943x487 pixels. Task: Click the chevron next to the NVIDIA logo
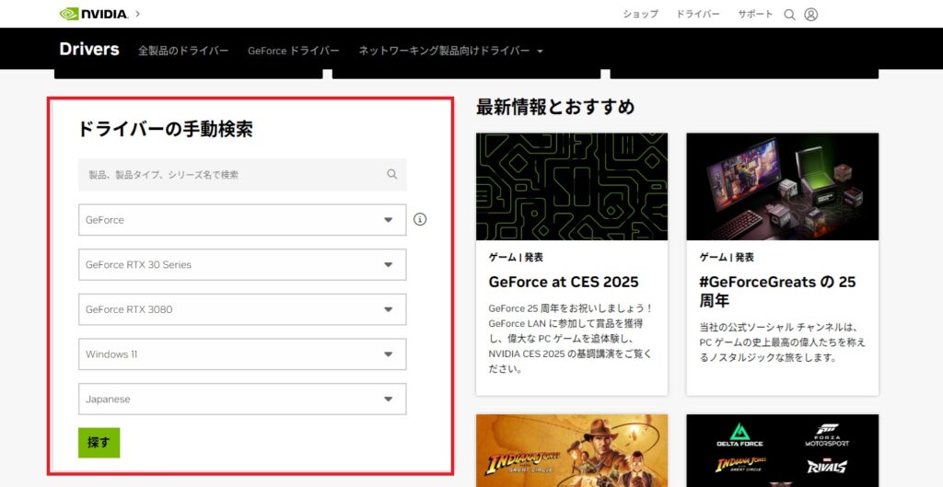pos(138,13)
